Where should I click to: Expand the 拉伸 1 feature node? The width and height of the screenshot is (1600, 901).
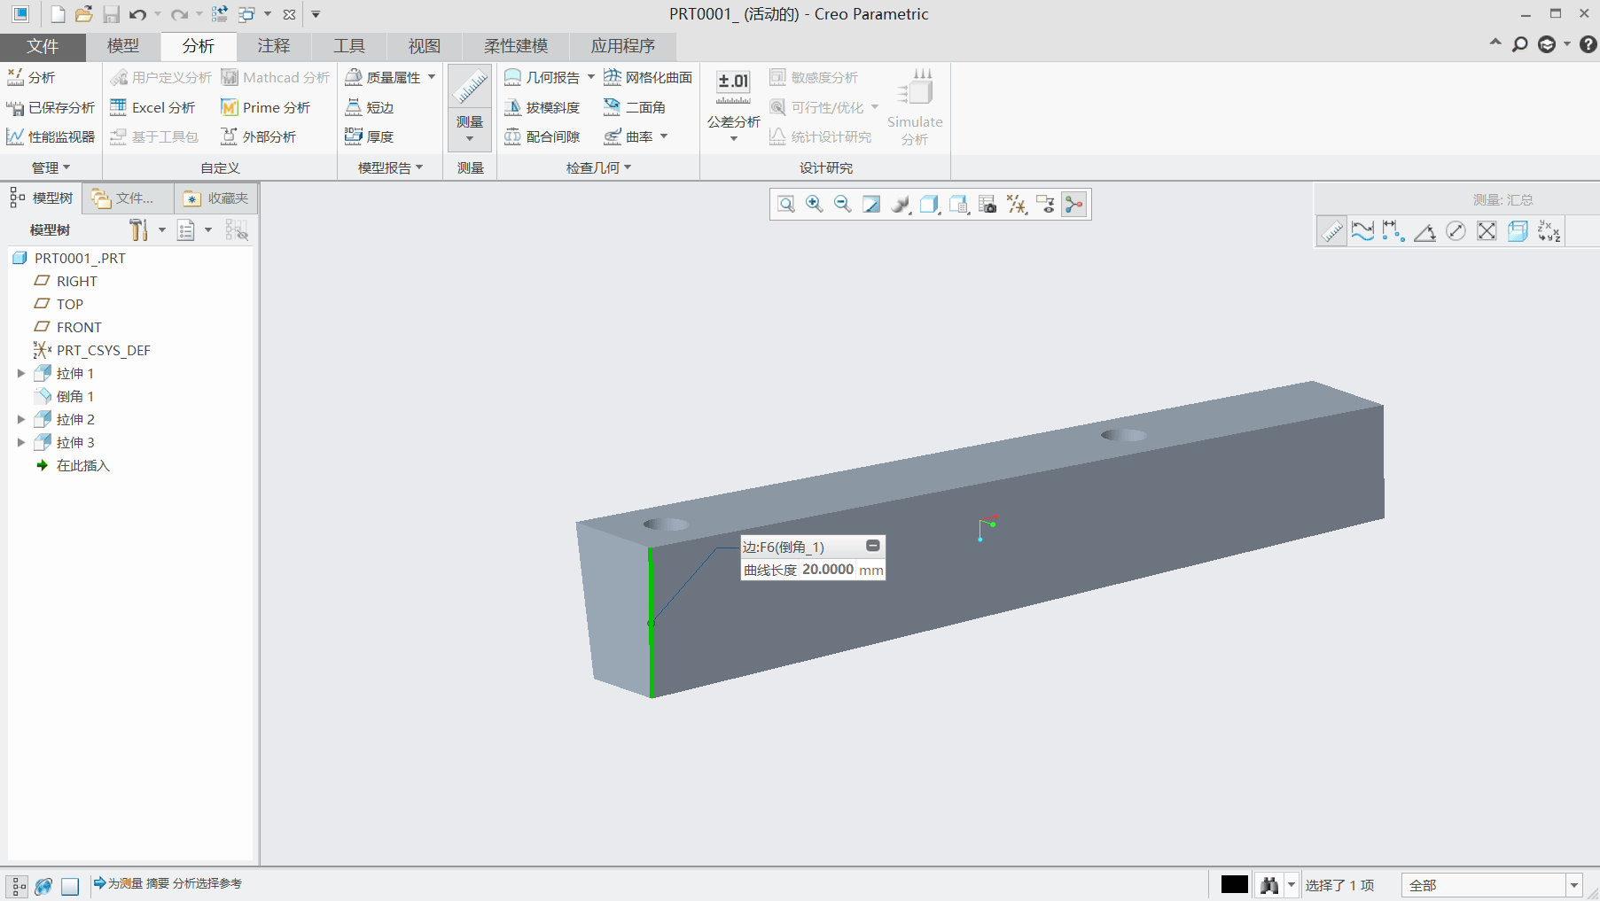coord(21,373)
